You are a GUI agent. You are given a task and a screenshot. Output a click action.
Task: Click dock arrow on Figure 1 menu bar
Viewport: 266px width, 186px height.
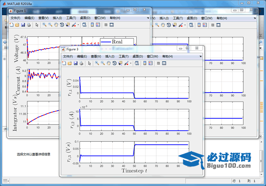pos(148,18)
